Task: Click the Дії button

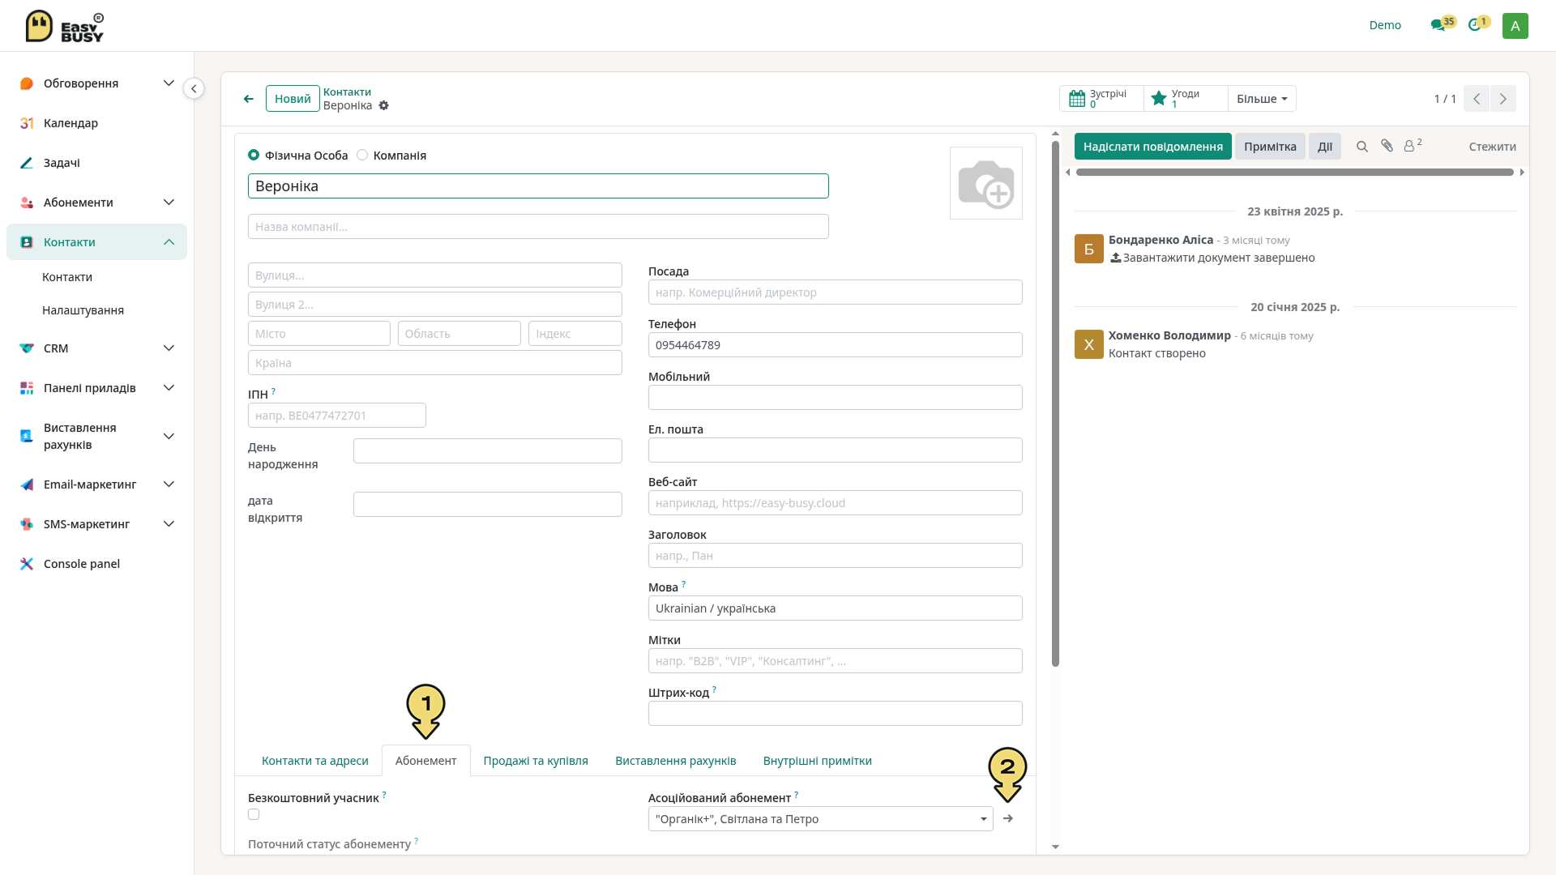Action: click(1325, 147)
